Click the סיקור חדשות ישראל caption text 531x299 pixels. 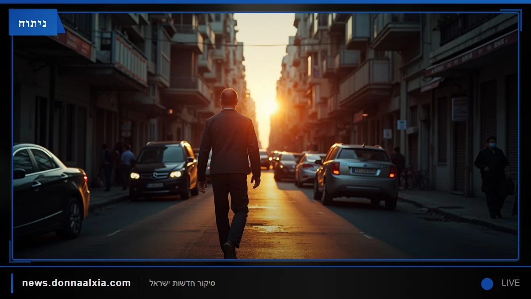point(182,283)
